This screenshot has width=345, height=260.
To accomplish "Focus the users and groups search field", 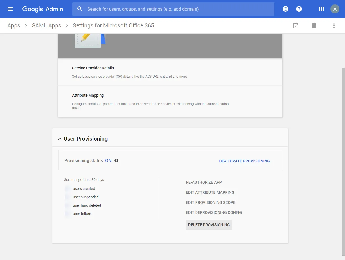I will click(173, 9).
